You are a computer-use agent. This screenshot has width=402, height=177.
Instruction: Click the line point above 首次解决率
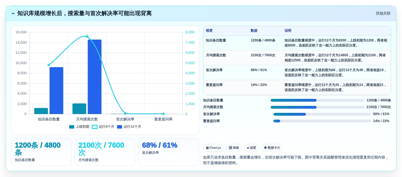click(125, 113)
